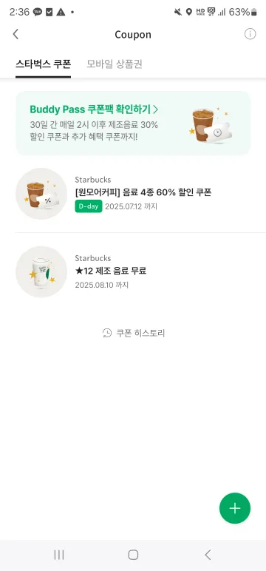This screenshot has width=266, height=571.
Task: Open ★12 제조 음료 무료 coupon
Action: 140,271
